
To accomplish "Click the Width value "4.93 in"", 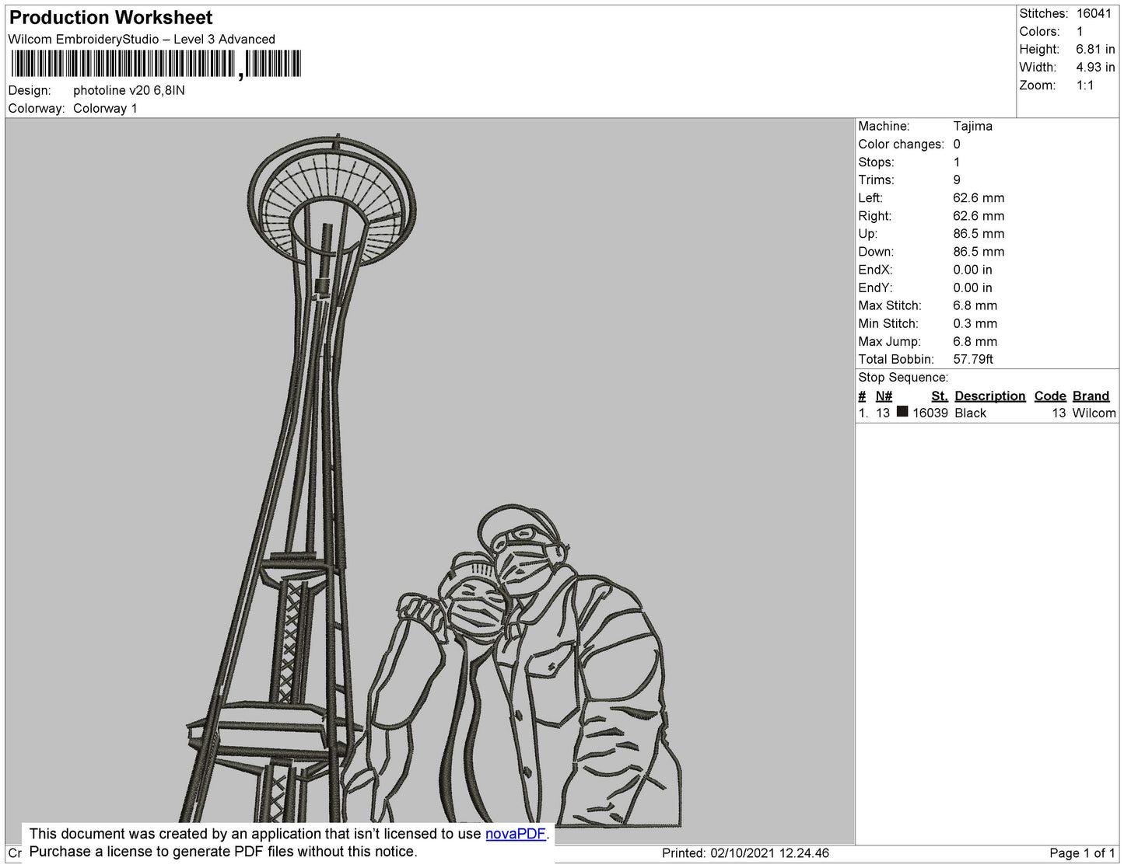I will pos(1095,68).
